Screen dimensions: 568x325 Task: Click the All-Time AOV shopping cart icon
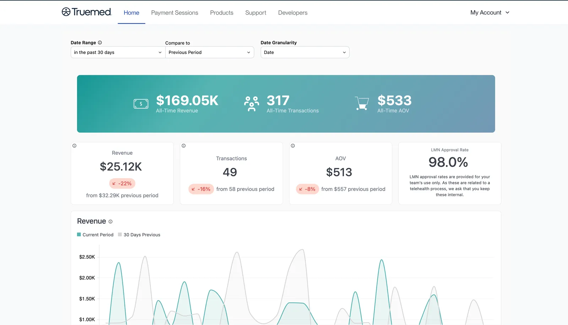(x=362, y=104)
